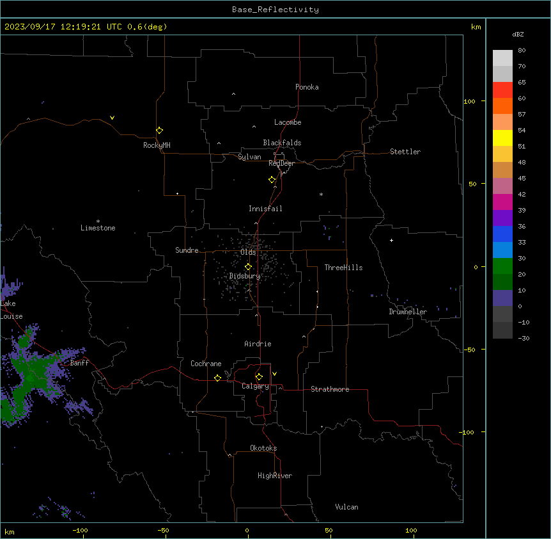Click the asterisk marker above Limestone

tap(98, 221)
